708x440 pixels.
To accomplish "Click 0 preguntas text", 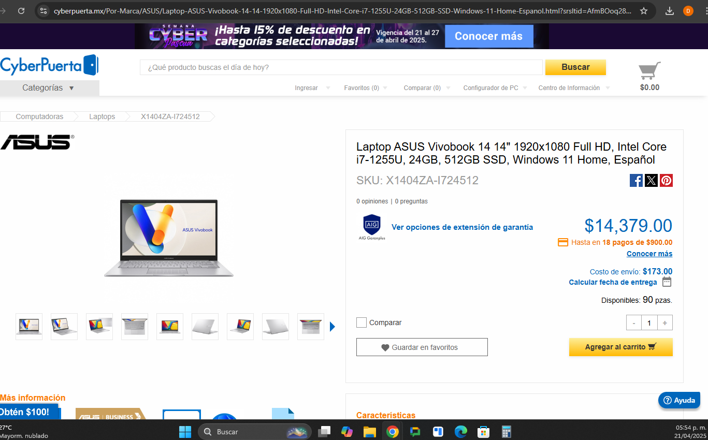I will point(411,201).
